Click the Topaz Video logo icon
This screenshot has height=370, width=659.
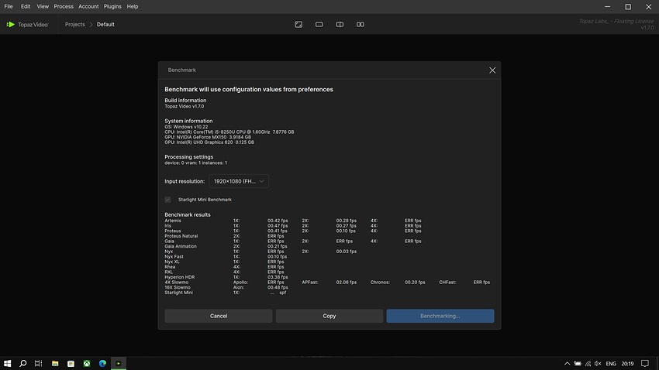[11, 24]
